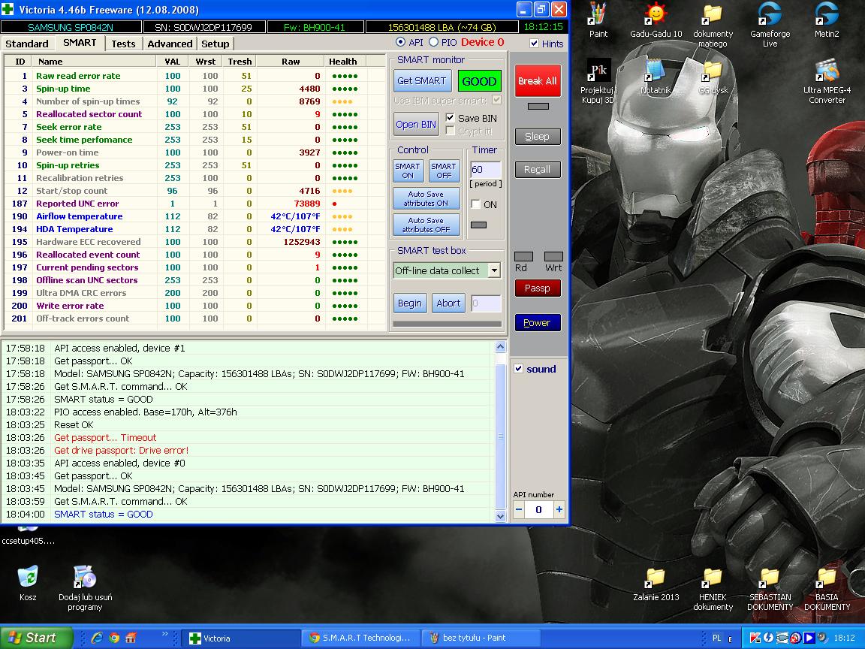This screenshot has height=649, width=865.
Task: Toggle the Save BIN checkbox
Action: click(x=451, y=117)
